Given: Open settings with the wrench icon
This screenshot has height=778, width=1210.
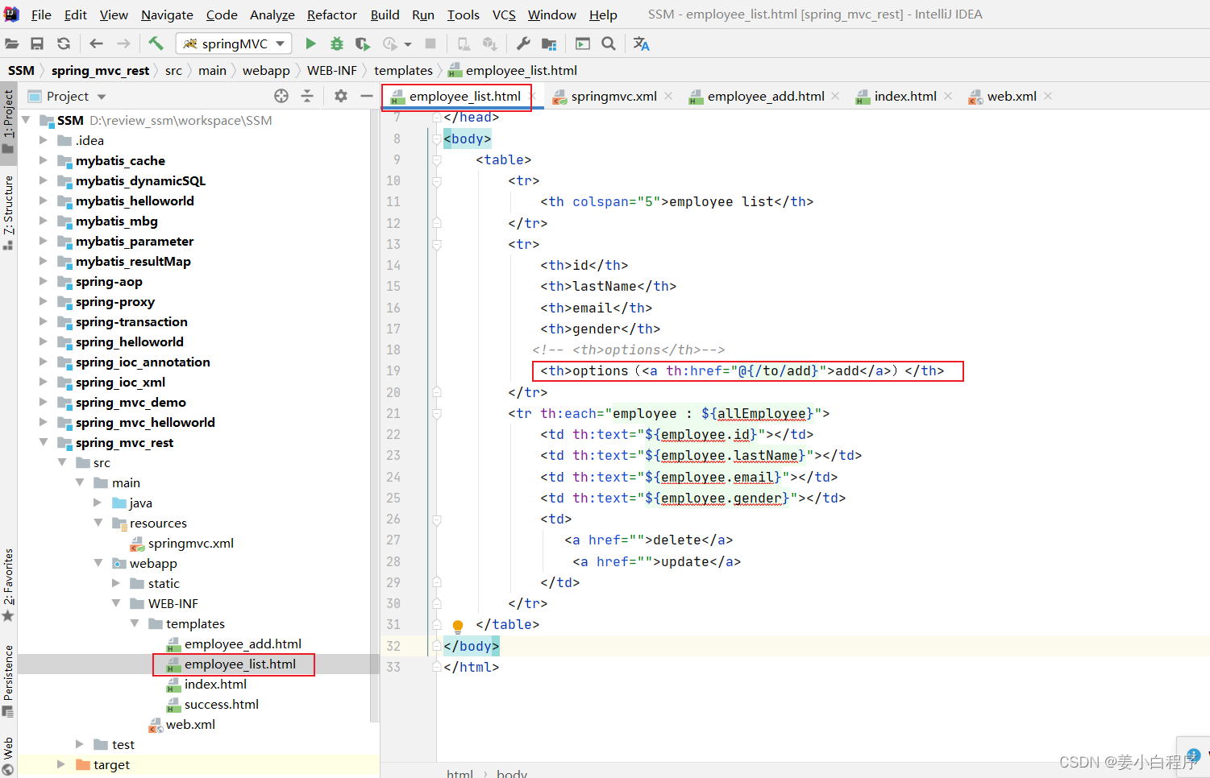Looking at the screenshot, I should 523,43.
